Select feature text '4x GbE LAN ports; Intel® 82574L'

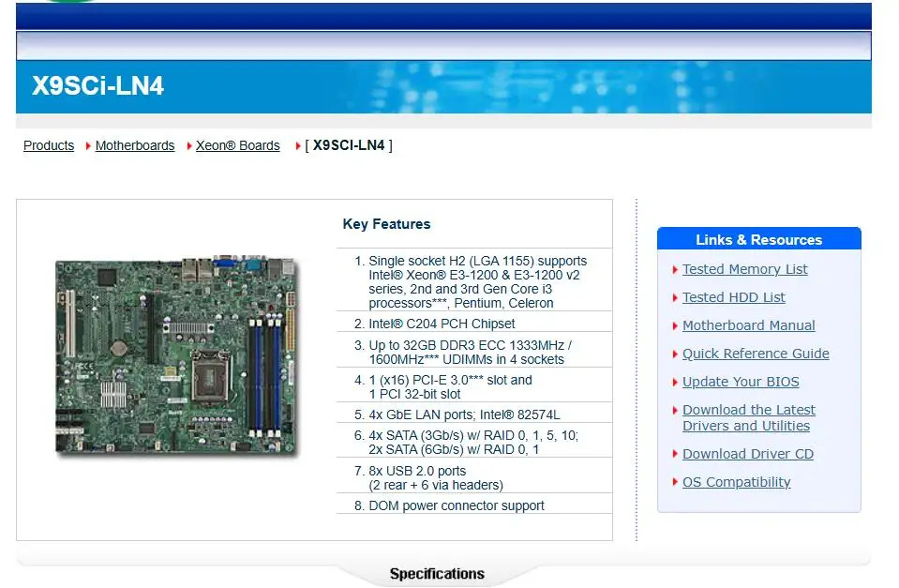464,415
